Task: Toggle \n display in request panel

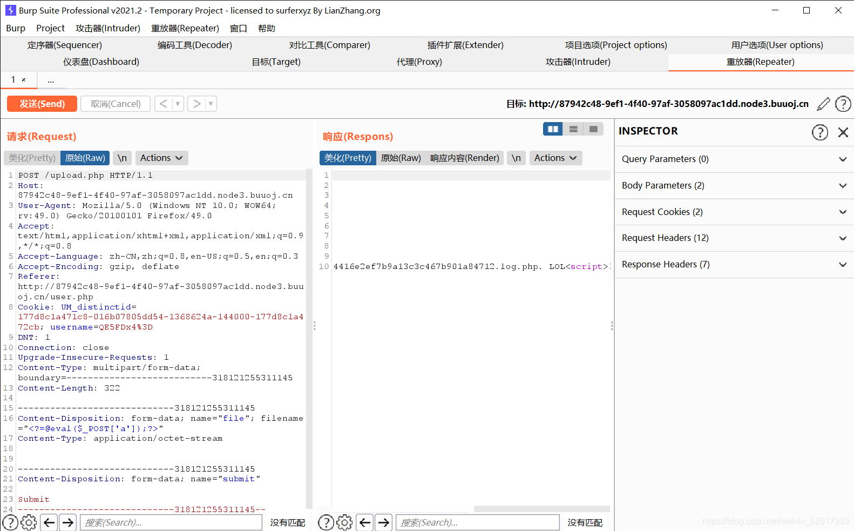Action: coord(123,158)
